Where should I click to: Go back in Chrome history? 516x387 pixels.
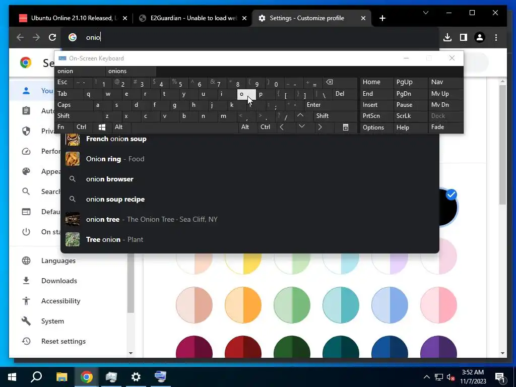point(20,37)
